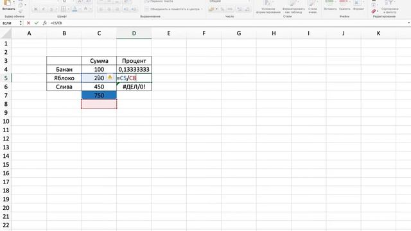Select column C header

[99, 33]
